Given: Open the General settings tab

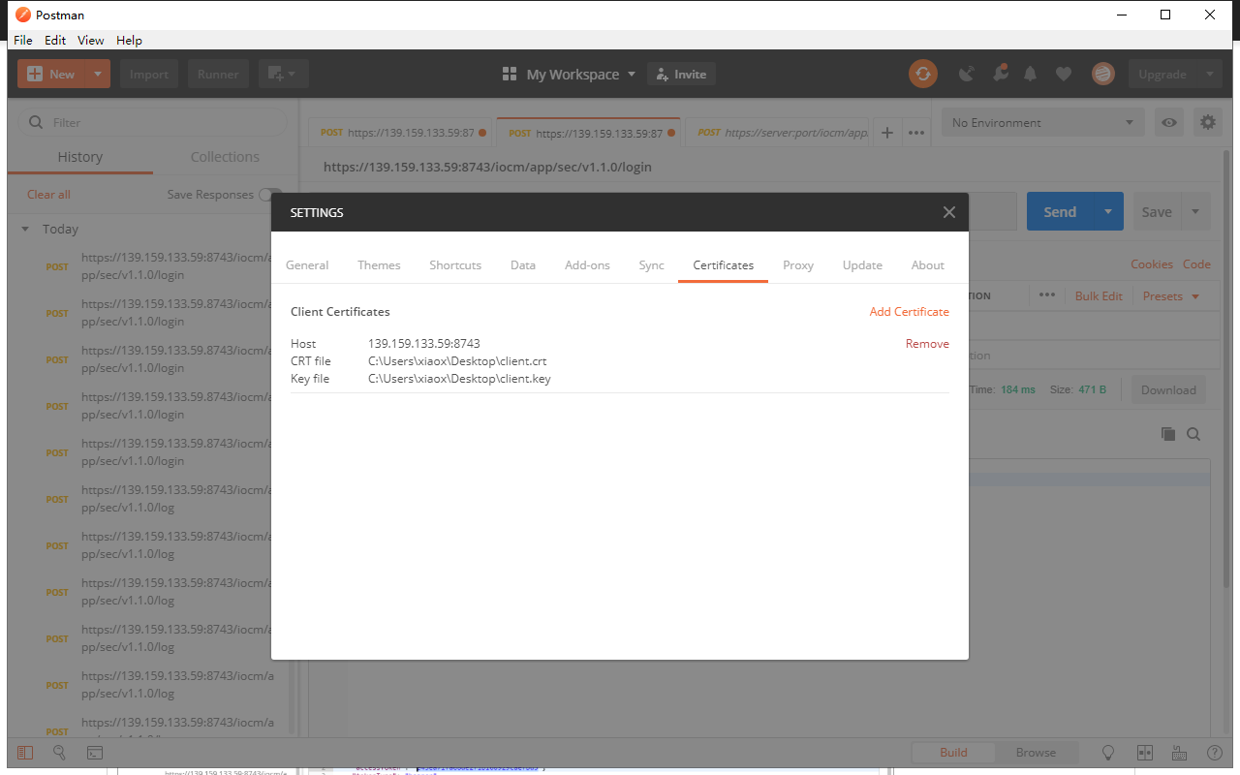Looking at the screenshot, I should [307, 265].
